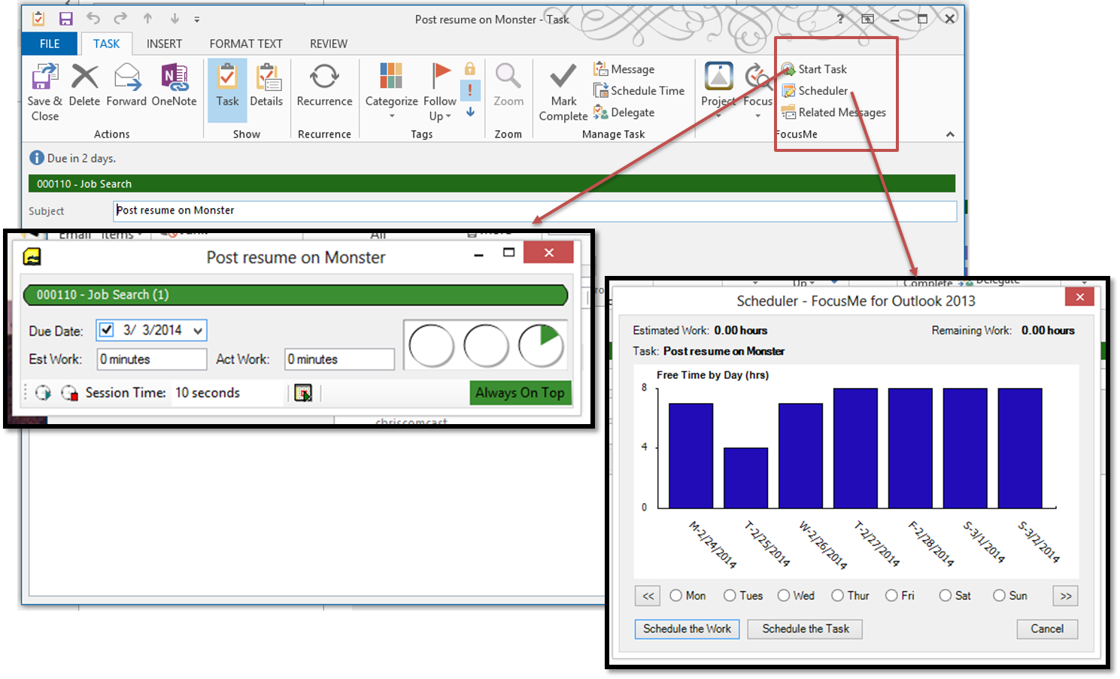Image resolution: width=1120 pixels, height=679 pixels.
Task: Click the Est Work input field
Action: tap(152, 359)
